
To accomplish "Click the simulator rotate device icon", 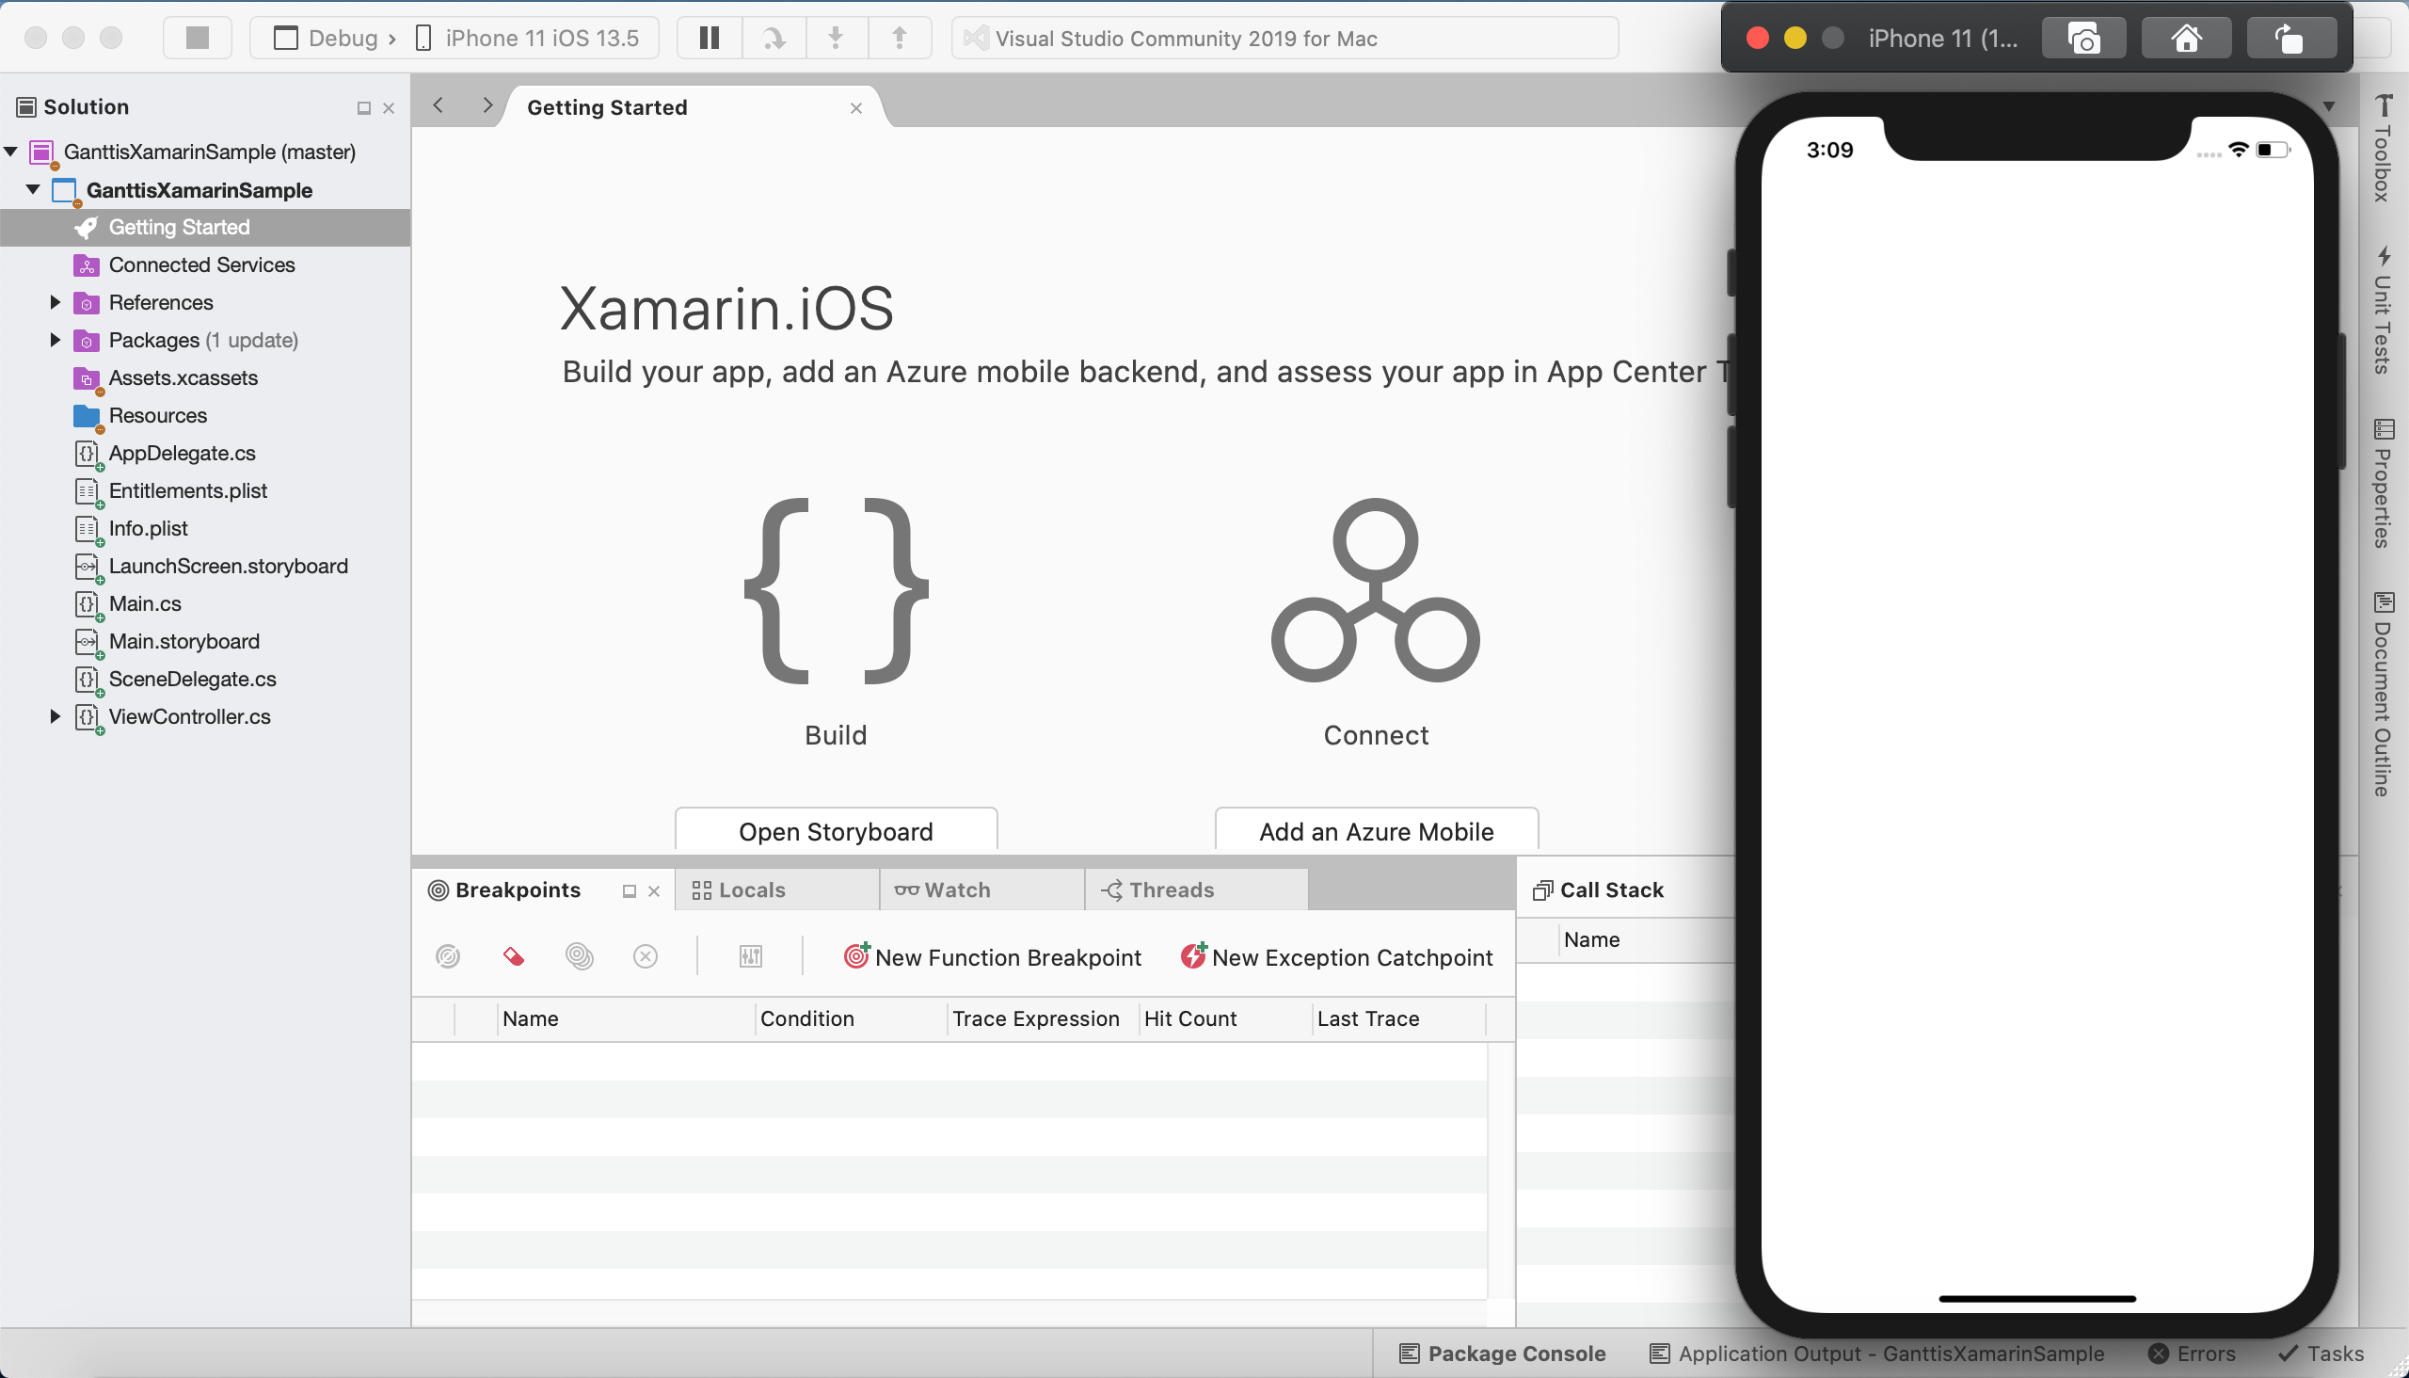I will (2288, 39).
